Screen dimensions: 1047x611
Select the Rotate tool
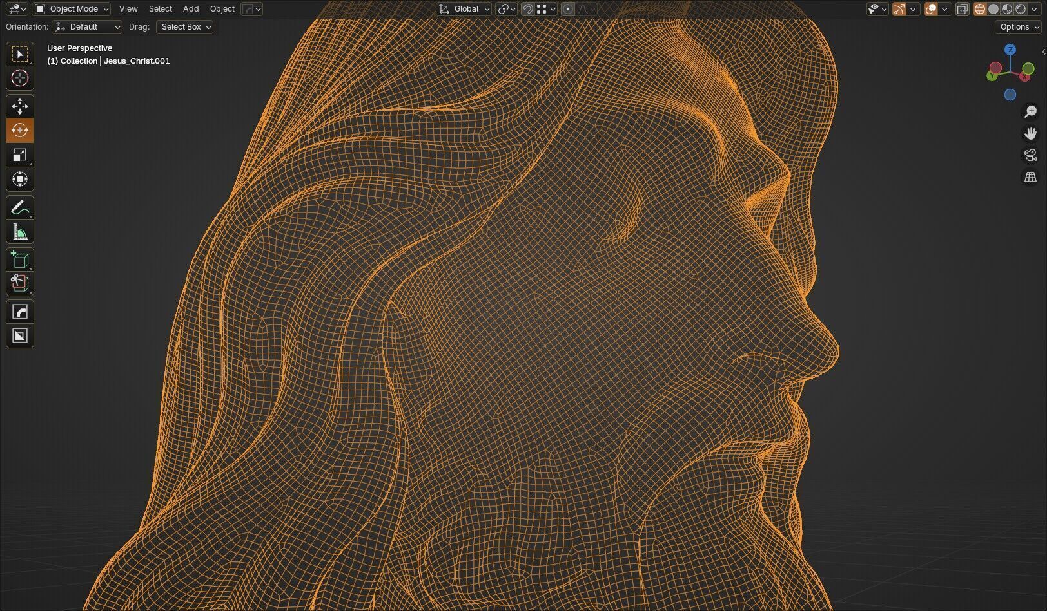point(20,131)
